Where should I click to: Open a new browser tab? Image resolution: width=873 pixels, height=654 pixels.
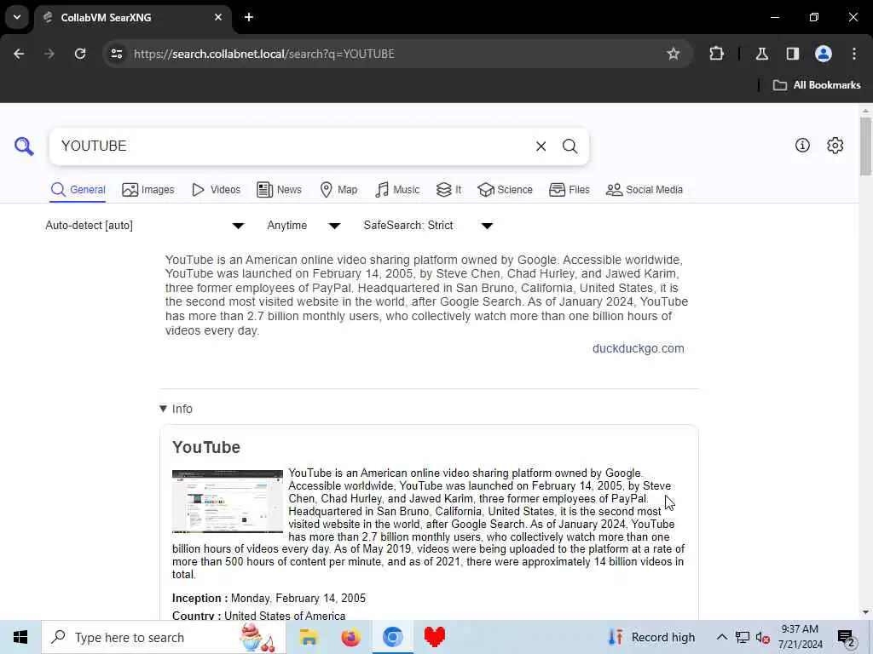[x=249, y=17]
